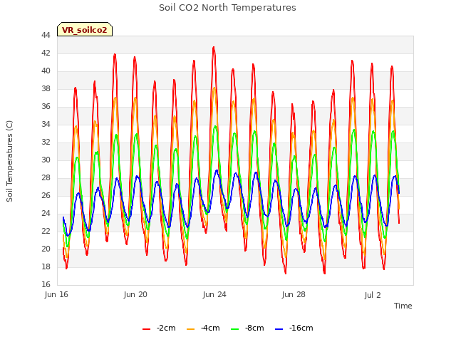Viewport: 456px width, 342px height.
Task: Toggle the -16cm series legend label
Action: pos(301,328)
